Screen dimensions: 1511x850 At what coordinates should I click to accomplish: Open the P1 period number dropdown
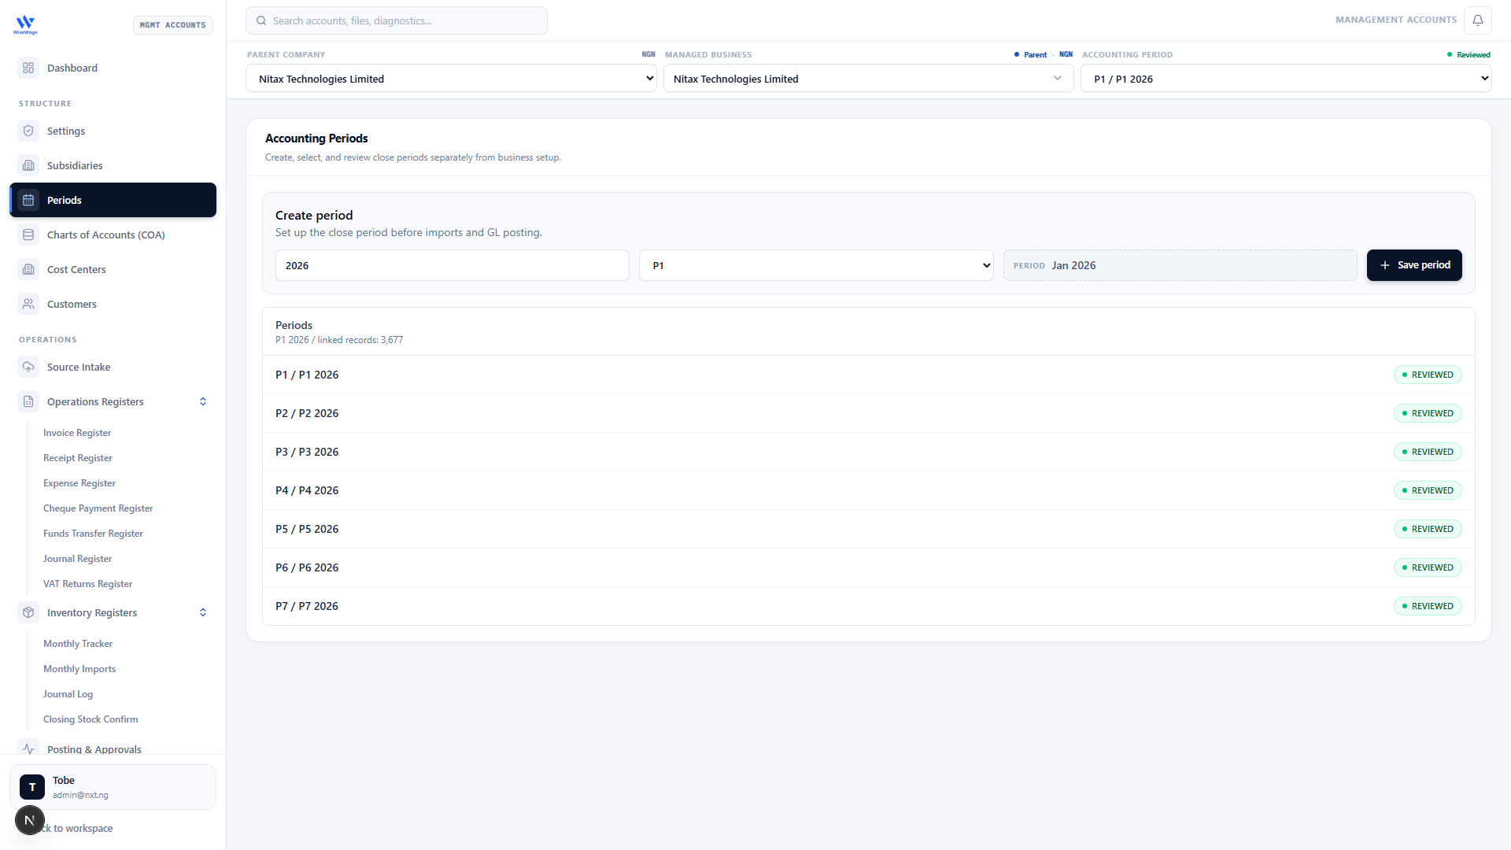coord(816,265)
